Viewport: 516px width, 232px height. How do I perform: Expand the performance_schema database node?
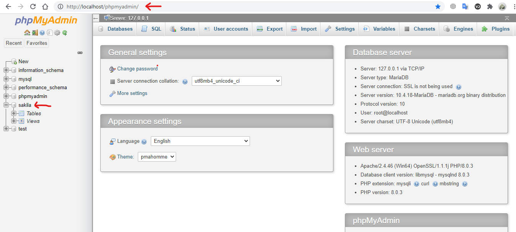[x=6, y=87]
